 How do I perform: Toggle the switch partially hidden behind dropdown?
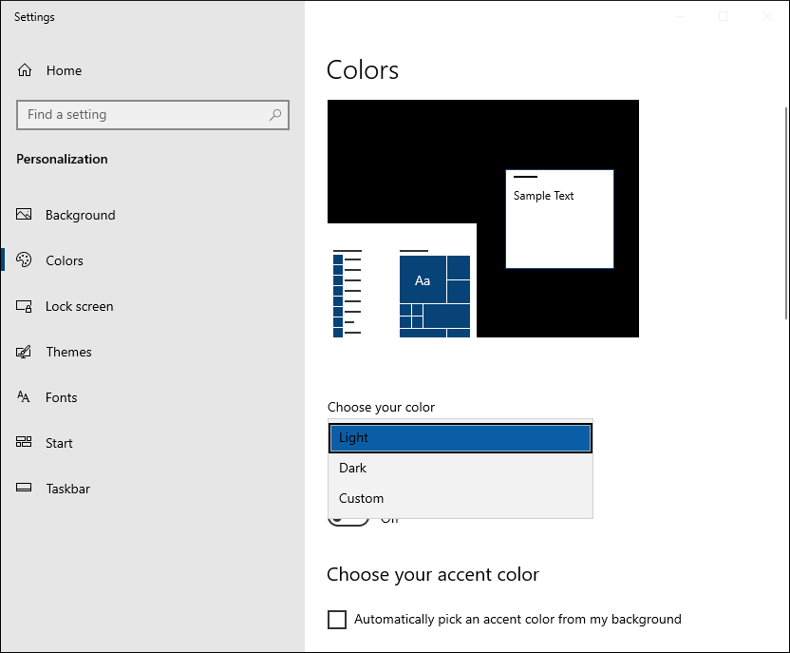tap(348, 521)
